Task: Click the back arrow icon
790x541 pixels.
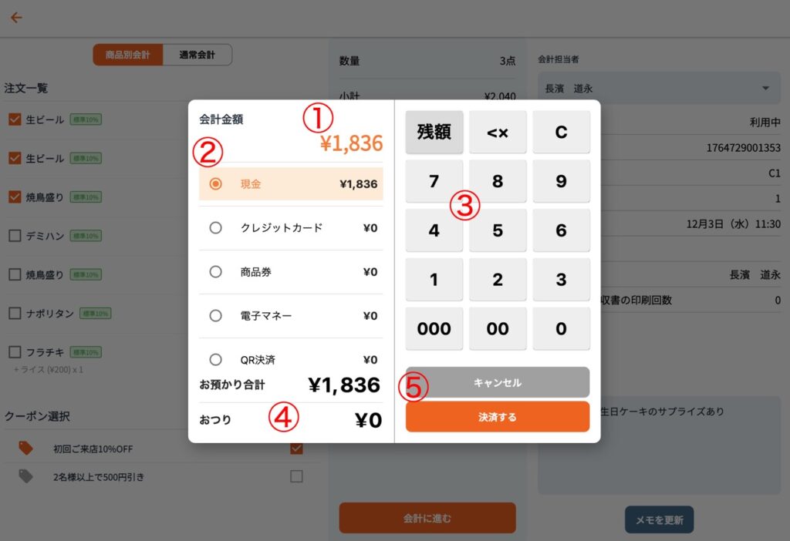Action: pyautogui.click(x=16, y=18)
